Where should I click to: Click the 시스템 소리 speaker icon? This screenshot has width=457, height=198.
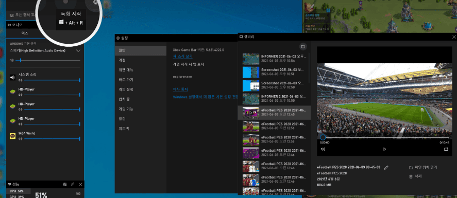pos(12,77)
